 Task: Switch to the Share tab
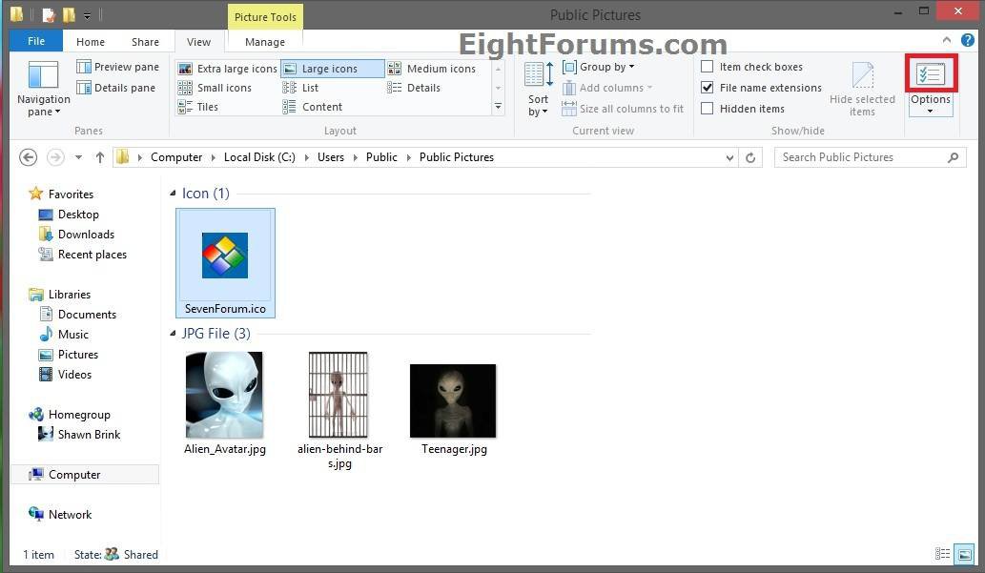pyautogui.click(x=145, y=41)
